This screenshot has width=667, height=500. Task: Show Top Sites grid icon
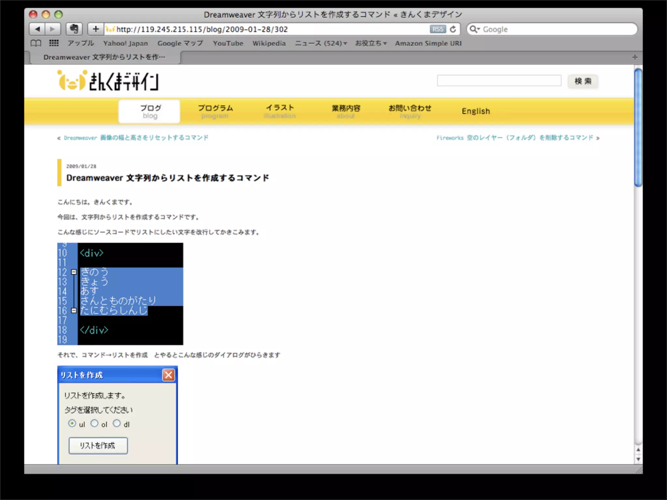coord(54,43)
